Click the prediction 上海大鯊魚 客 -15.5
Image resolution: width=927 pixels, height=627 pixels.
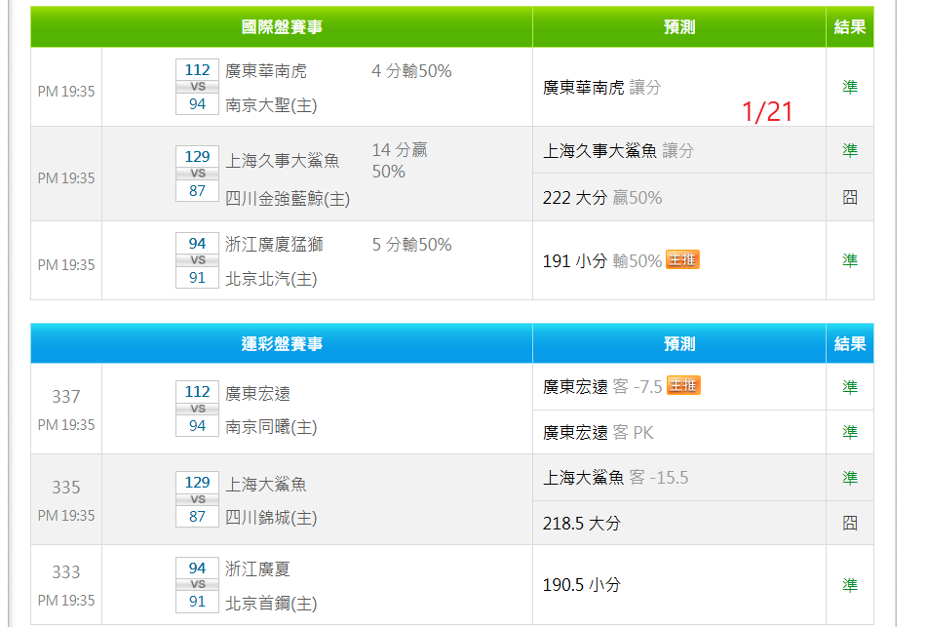point(615,478)
